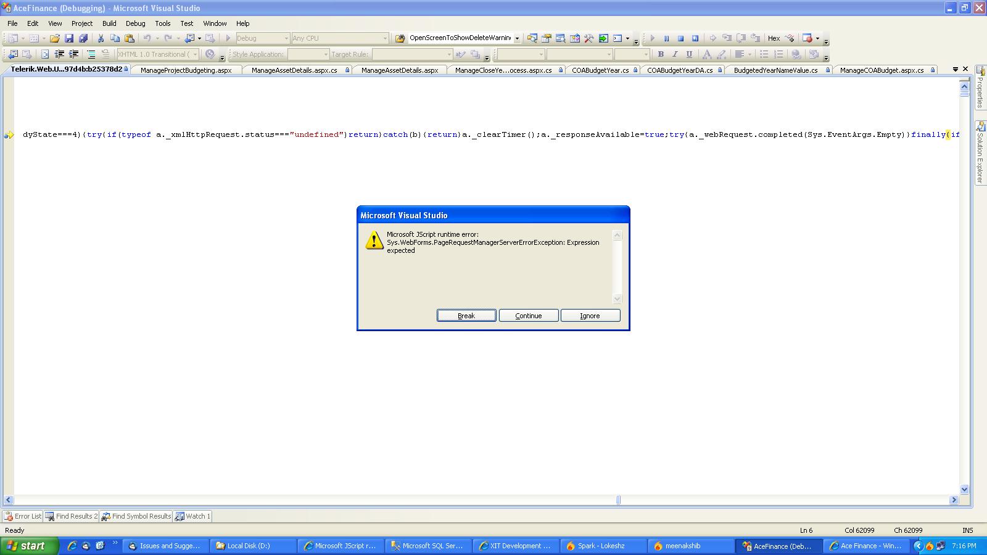987x555 pixels.
Task: Click Break in the error dialog
Action: 466,316
